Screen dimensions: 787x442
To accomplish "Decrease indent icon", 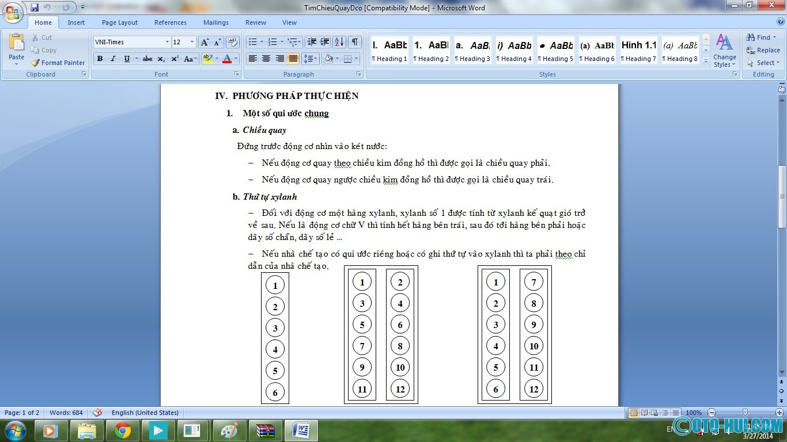I will tap(312, 42).
